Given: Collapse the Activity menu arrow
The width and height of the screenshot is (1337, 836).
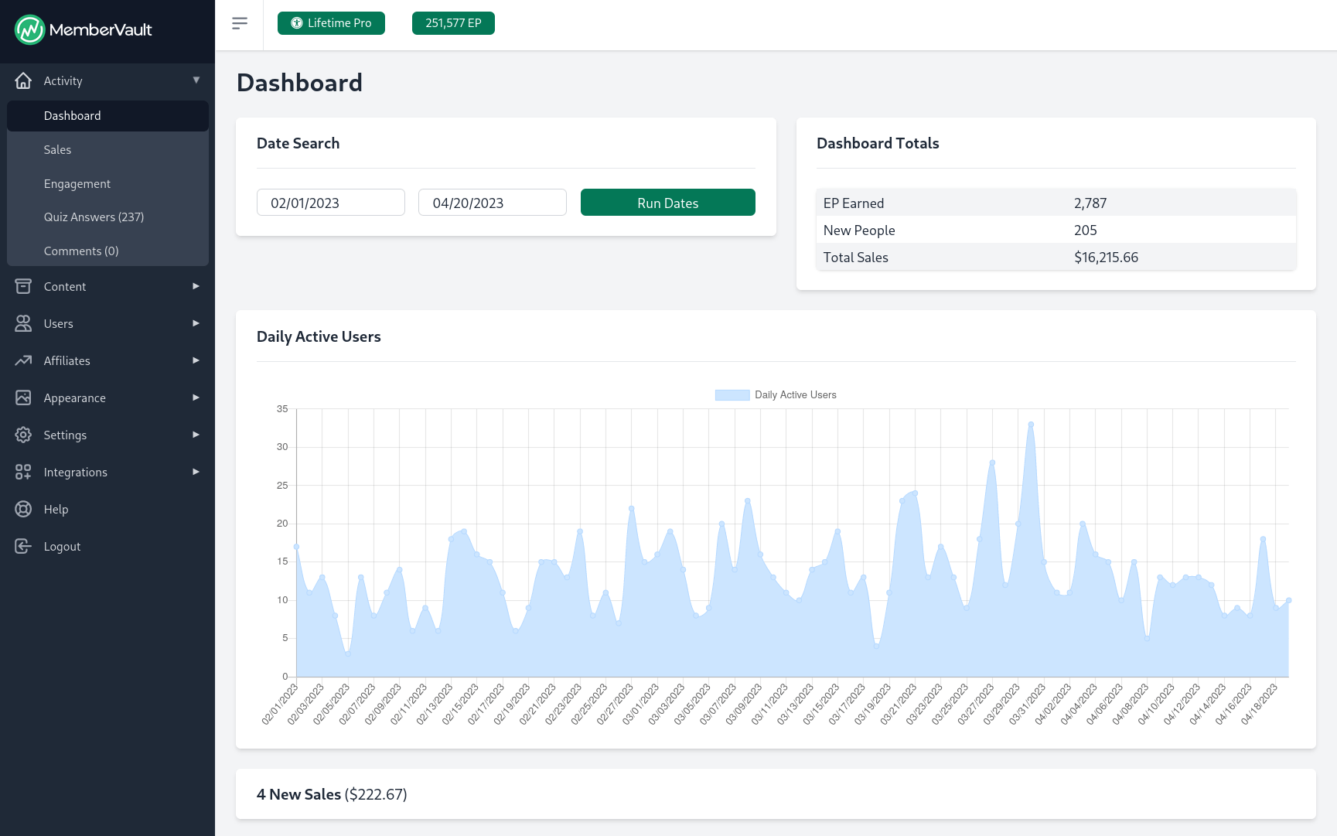Looking at the screenshot, I should (x=196, y=80).
